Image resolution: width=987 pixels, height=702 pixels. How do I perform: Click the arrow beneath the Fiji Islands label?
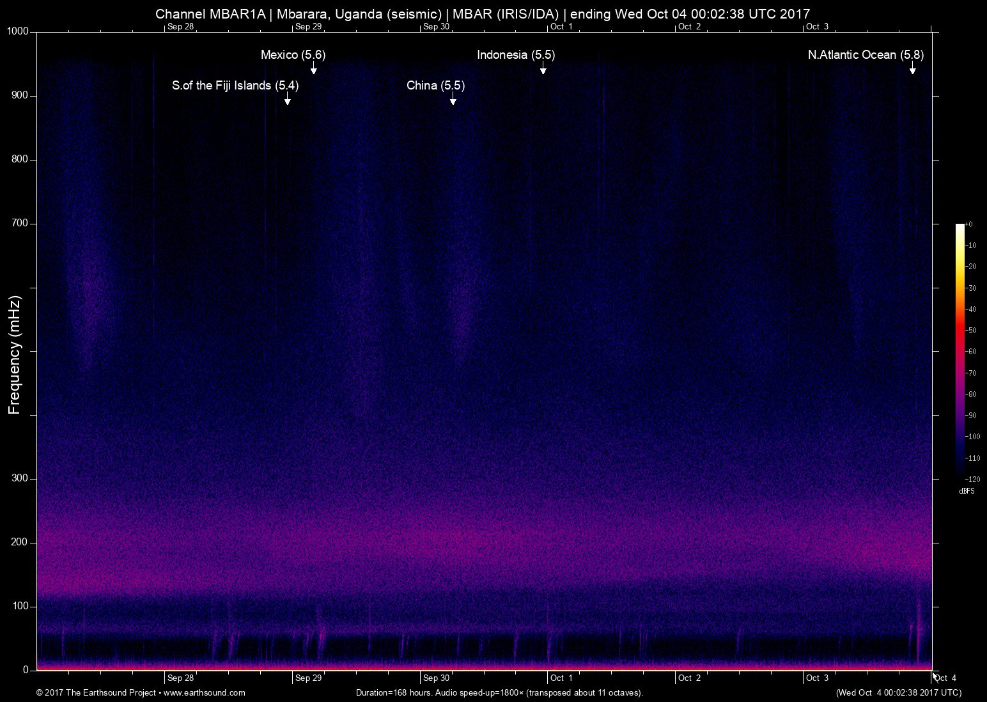coord(288,100)
